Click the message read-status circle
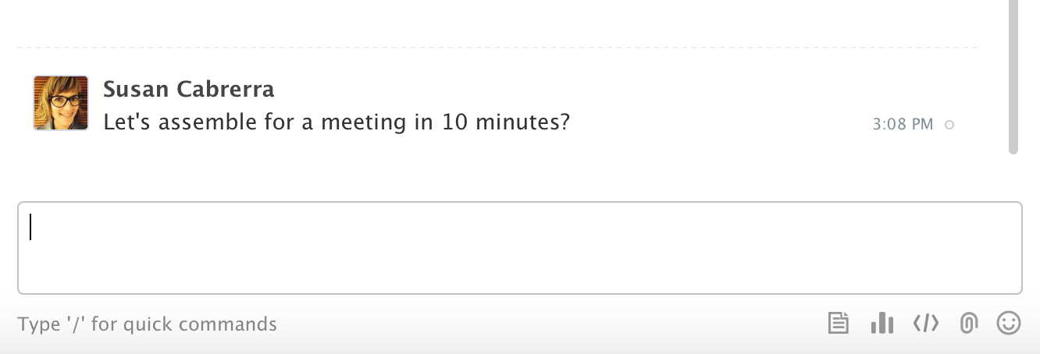The height and width of the screenshot is (354, 1040). [x=949, y=125]
